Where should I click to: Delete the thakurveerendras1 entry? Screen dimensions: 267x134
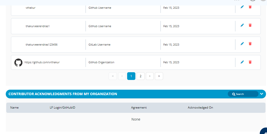pyautogui.click(x=250, y=25)
